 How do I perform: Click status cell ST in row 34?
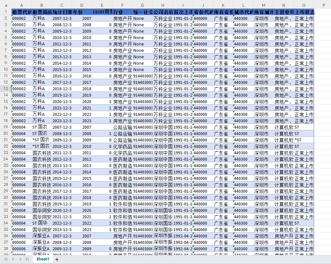point(304,223)
